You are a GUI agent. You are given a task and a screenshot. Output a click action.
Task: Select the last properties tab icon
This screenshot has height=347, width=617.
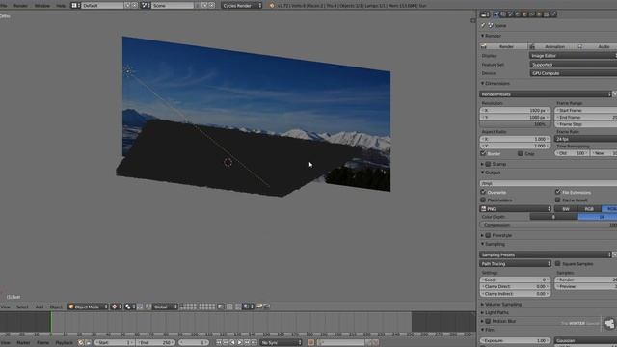coord(553,14)
